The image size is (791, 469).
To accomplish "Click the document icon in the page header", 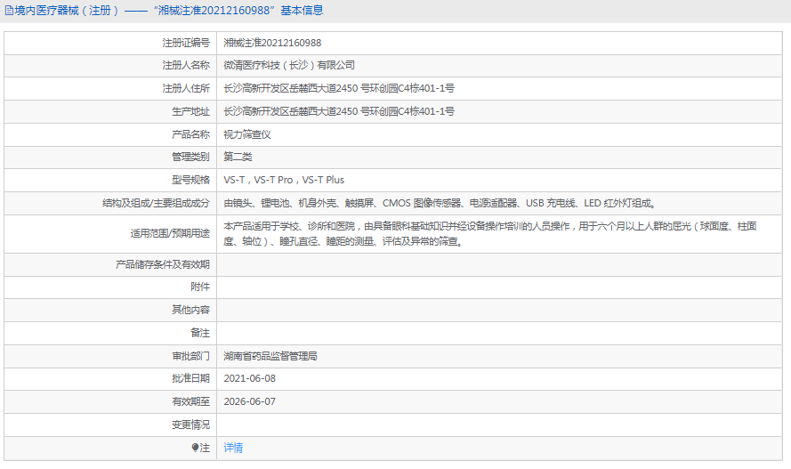I will click(9, 11).
